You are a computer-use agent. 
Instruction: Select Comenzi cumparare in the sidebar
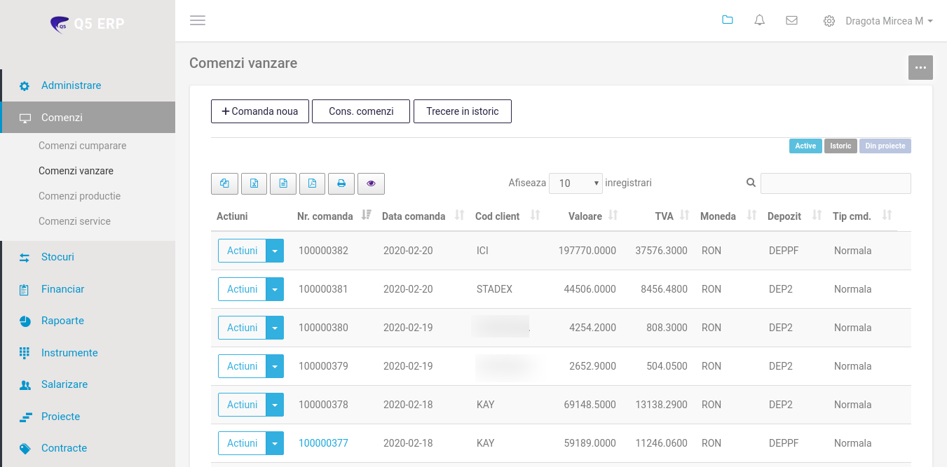coord(82,146)
